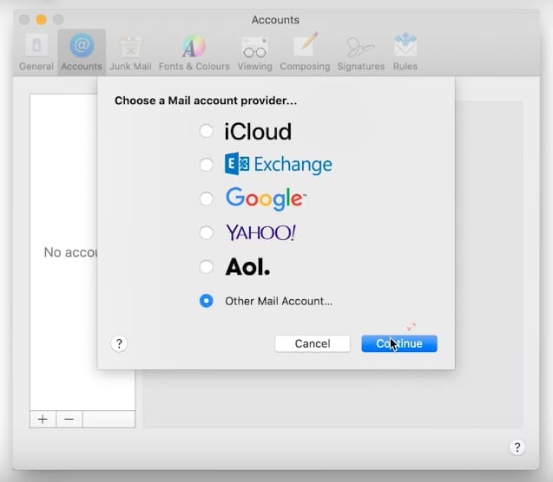Select the Google provider radio button
Viewport: 553px width, 482px height.
coord(207,199)
